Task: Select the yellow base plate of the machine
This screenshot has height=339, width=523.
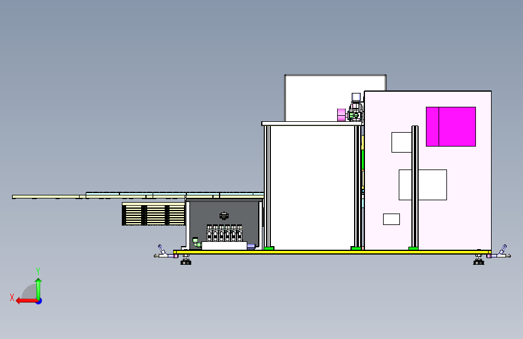Action: click(332, 252)
